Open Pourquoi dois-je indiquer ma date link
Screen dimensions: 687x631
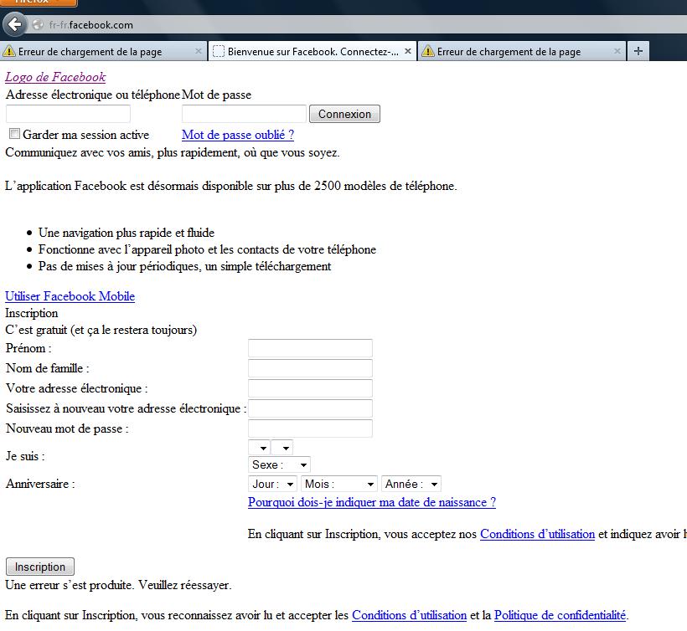coord(371,502)
